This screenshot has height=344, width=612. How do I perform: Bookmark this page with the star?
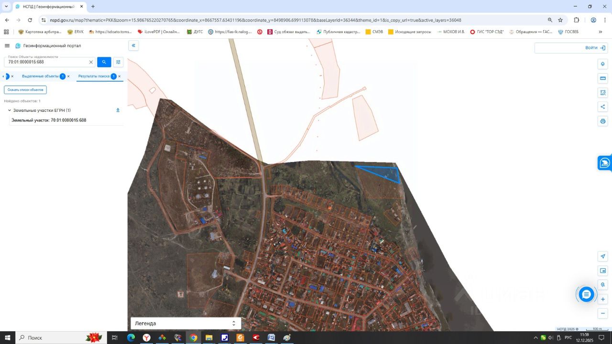click(560, 20)
